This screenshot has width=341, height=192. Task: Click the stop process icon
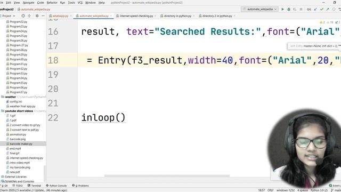[301, 10]
